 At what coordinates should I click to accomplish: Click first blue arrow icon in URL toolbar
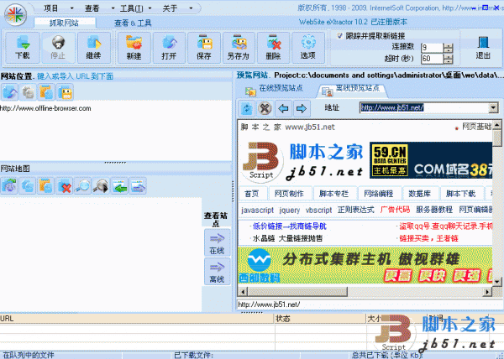coord(10,92)
